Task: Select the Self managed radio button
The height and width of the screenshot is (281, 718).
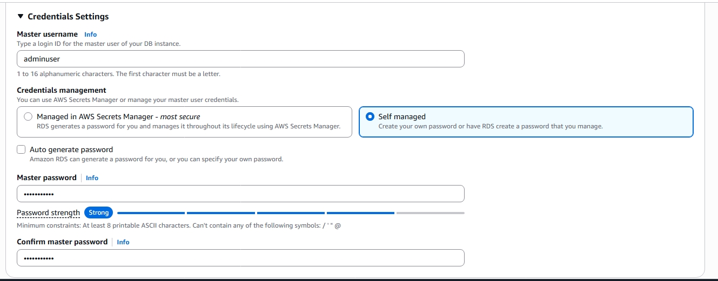Action: tap(370, 116)
